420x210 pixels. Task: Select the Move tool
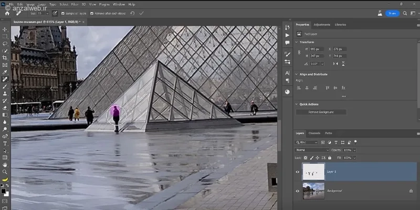point(5,29)
